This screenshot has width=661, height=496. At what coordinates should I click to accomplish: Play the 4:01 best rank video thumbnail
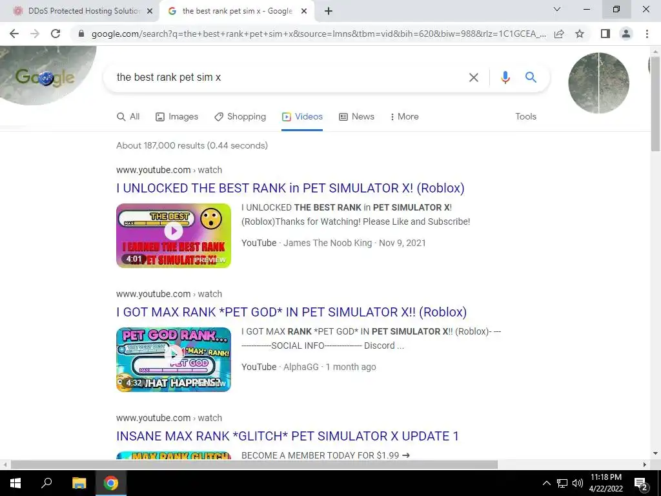[x=174, y=235]
